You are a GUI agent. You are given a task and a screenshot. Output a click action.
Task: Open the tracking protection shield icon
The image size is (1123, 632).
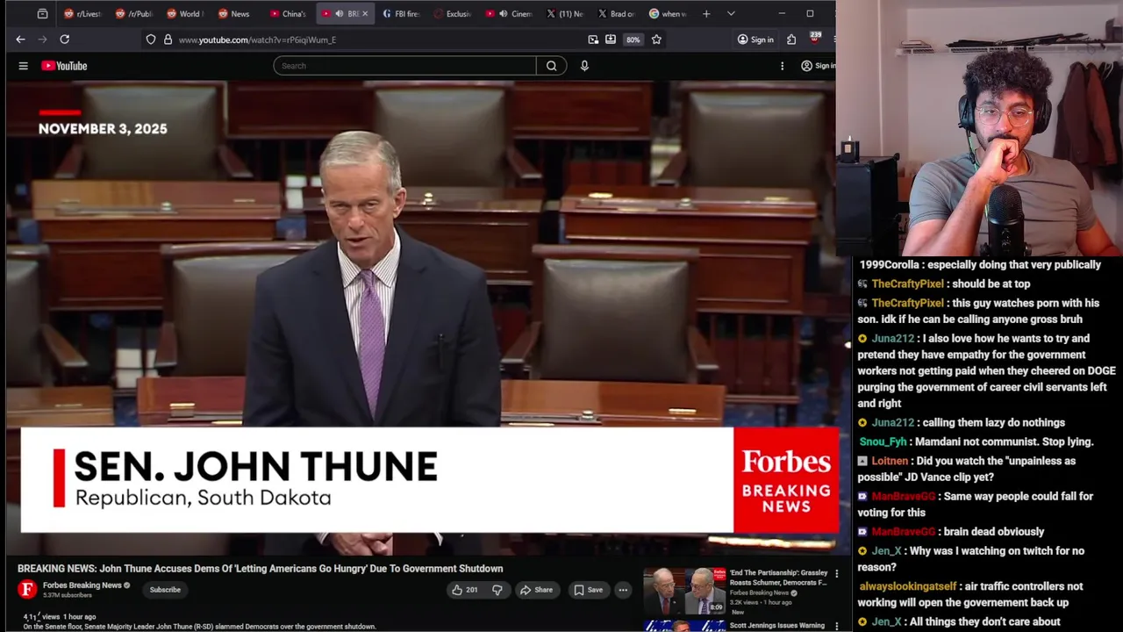tap(151, 39)
